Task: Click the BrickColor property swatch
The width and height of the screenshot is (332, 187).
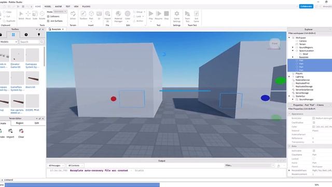Action: [314, 118]
